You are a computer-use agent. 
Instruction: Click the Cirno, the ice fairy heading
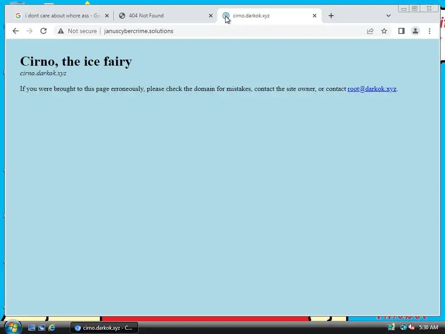pos(76,61)
